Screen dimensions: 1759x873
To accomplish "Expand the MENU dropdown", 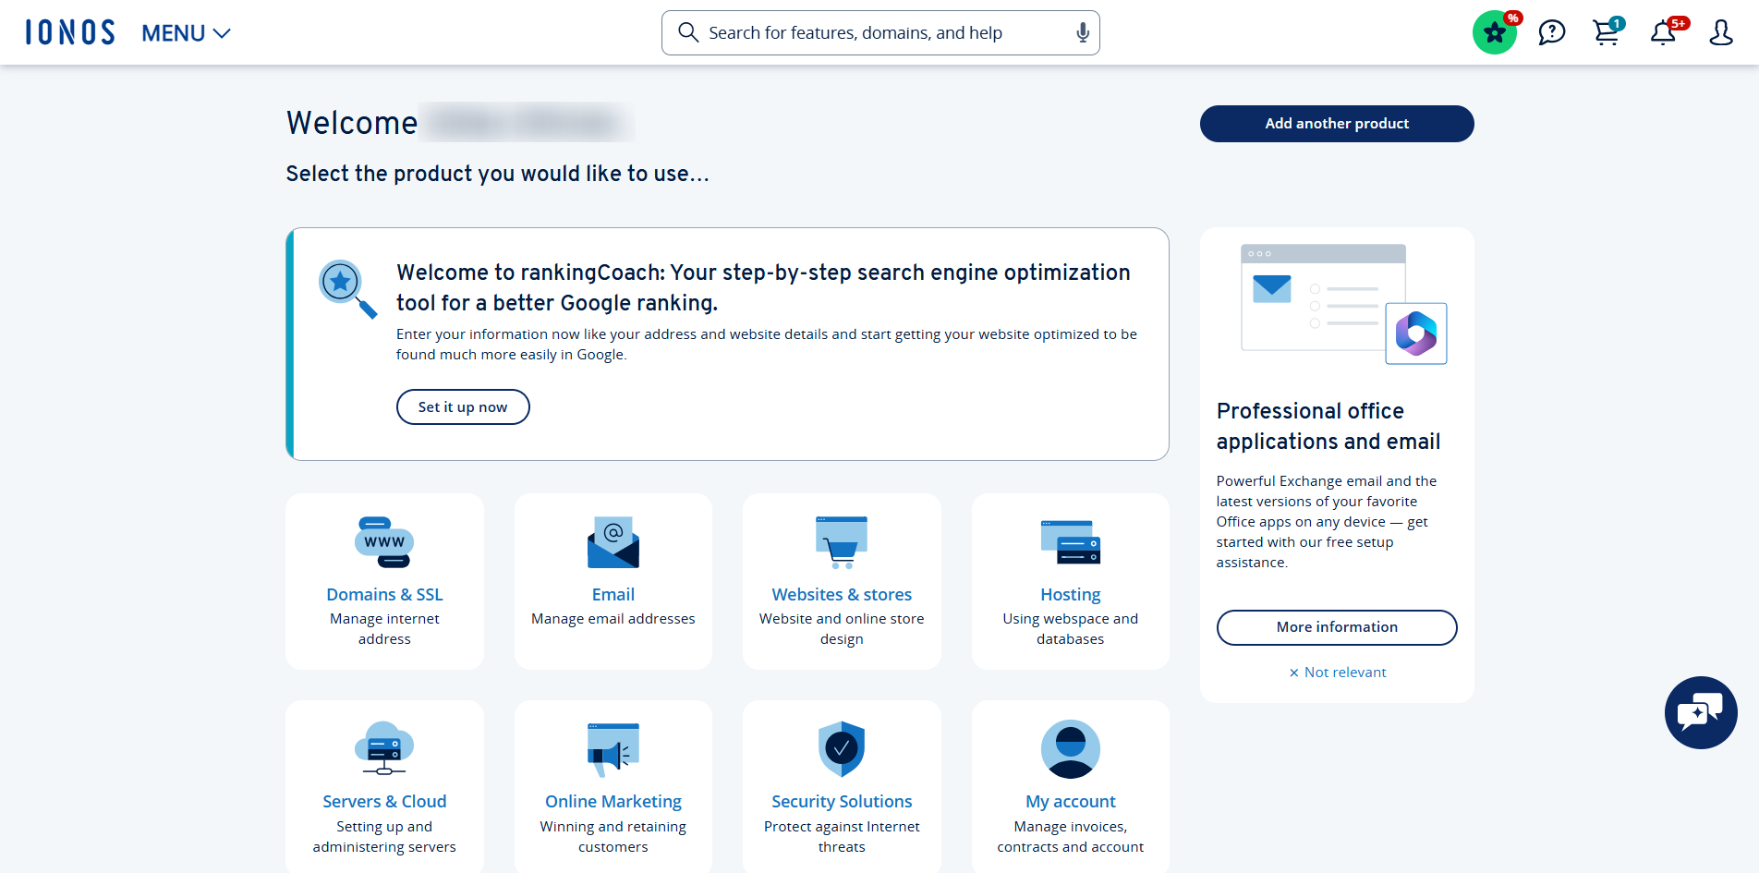I will (x=184, y=32).
